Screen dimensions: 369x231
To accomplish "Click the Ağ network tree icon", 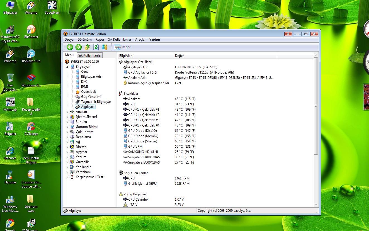I will pos(72,142).
